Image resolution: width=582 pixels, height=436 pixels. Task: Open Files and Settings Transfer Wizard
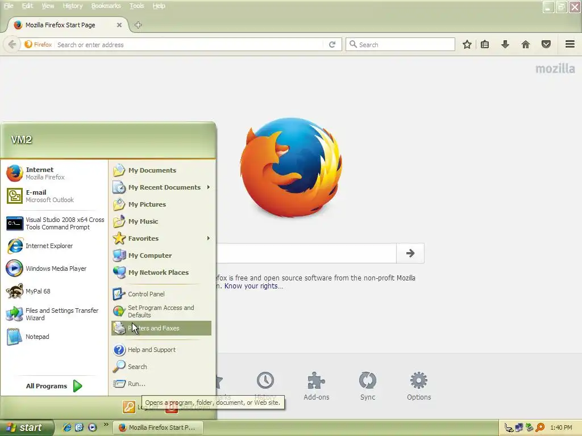pyautogui.click(x=54, y=314)
